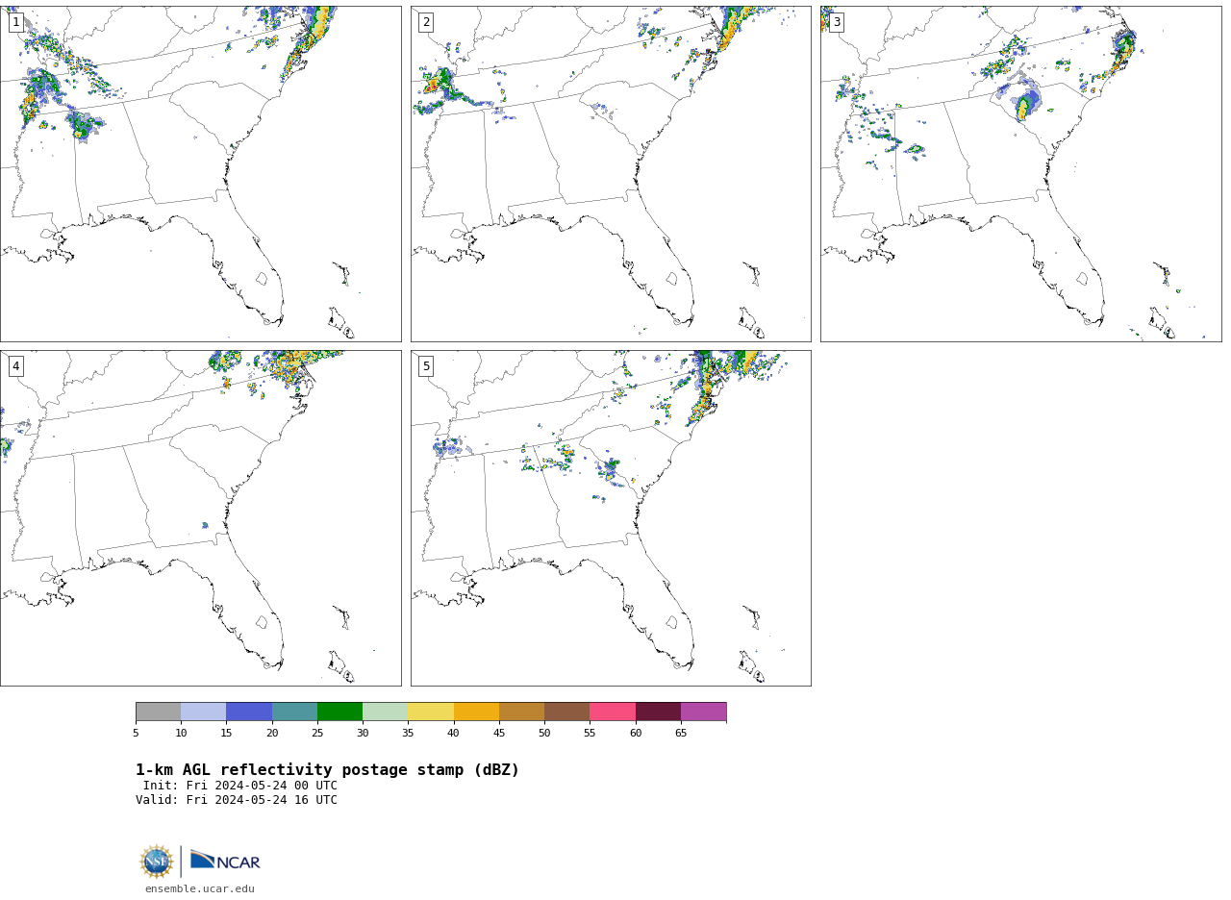Viewport: 1231px width, 900px height.
Task: Click the maroon 60-65 dBZ swatch
Action: tap(658, 712)
